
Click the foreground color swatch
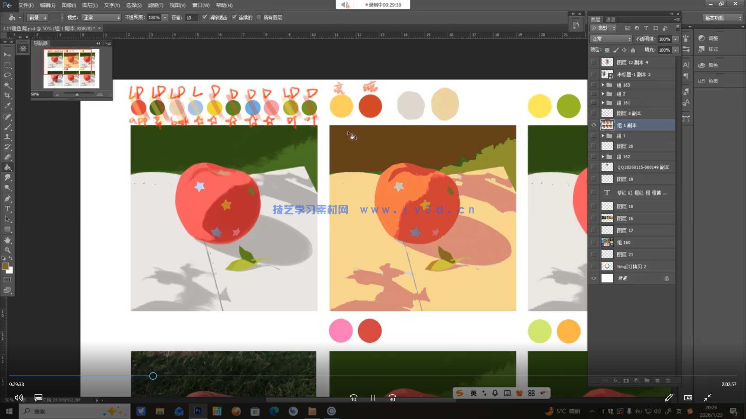point(5,266)
